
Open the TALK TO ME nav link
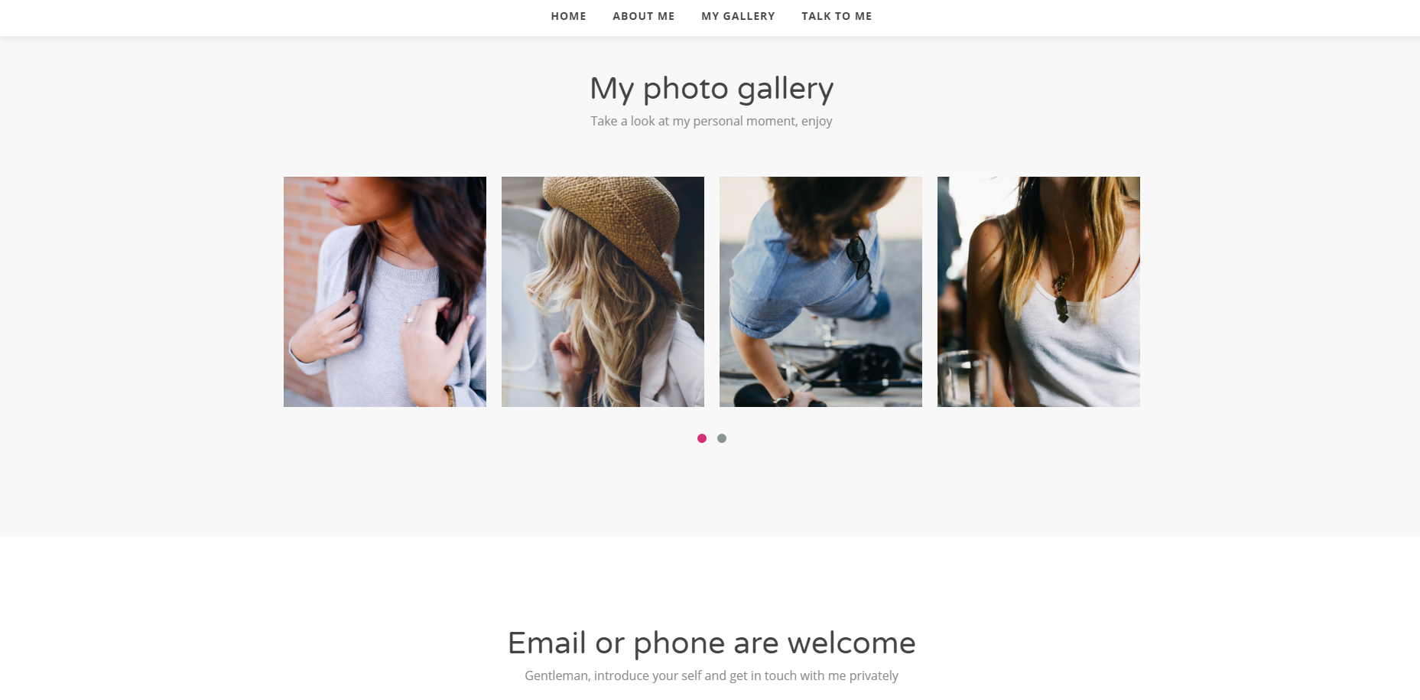point(837,16)
